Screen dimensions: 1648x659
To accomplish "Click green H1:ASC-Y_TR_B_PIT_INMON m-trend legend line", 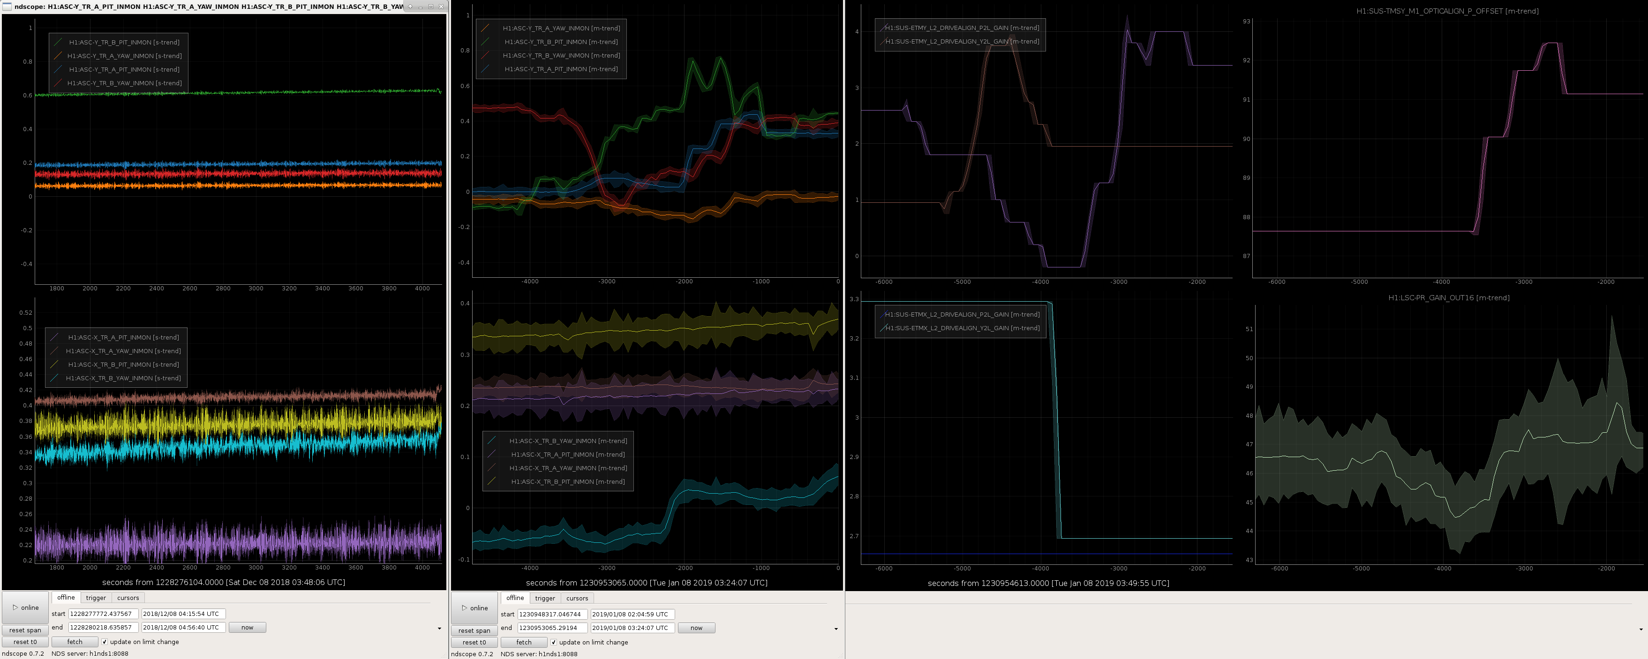I will [486, 42].
